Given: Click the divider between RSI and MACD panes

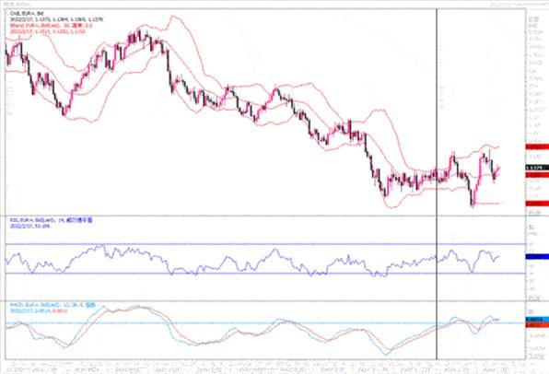Looking at the screenshot, I should point(265,301).
